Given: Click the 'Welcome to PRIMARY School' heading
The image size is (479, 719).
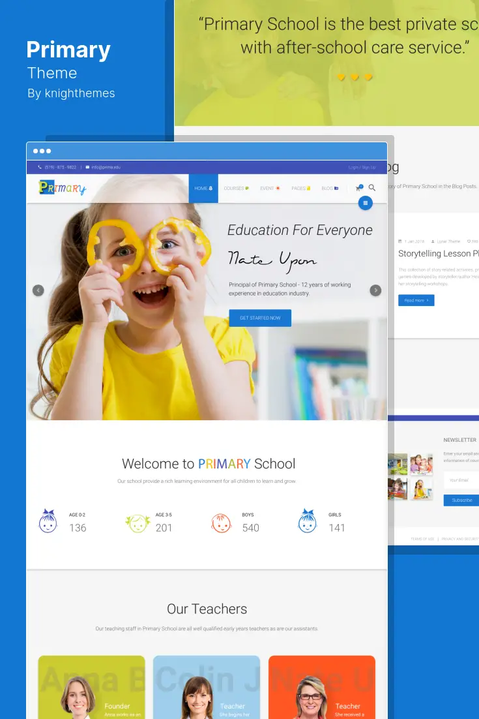Looking at the screenshot, I should (209, 464).
